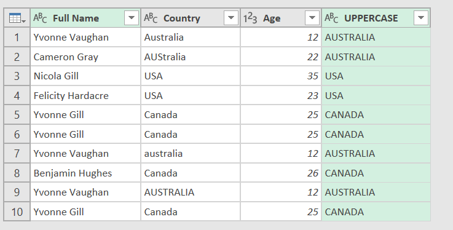
Task: Click the Yvonne Gill cell in row 5
Action: tap(85, 115)
